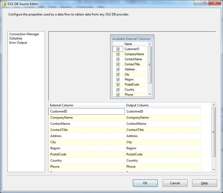The width and height of the screenshot is (223, 193).
Task: Click scroll-up arrow of the mapping grid
Action: click(x=214, y=105)
